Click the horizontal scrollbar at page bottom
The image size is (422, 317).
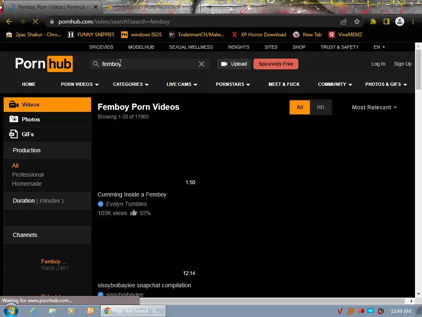coord(272,300)
